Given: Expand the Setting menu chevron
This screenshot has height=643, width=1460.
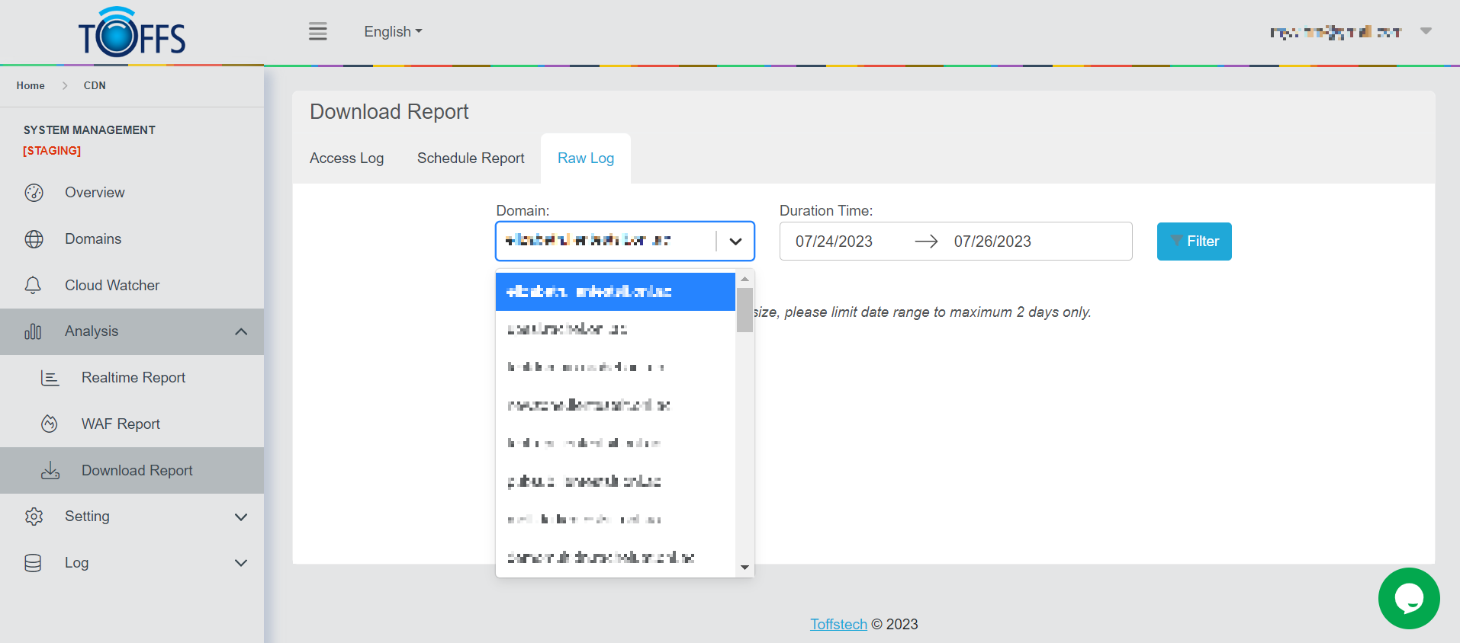Looking at the screenshot, I should pyautogui.click(x=241, y=517).
